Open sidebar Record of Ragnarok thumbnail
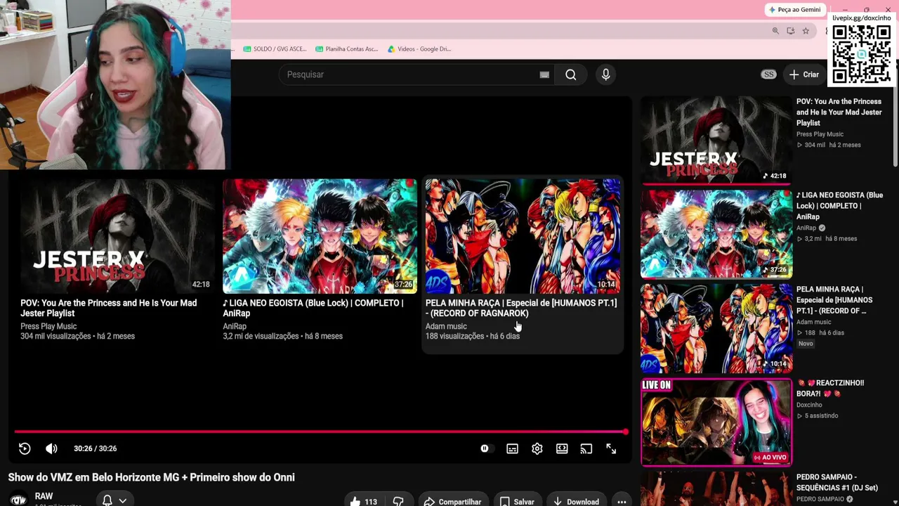Screen dimensions: 899x506 (716, 327)
